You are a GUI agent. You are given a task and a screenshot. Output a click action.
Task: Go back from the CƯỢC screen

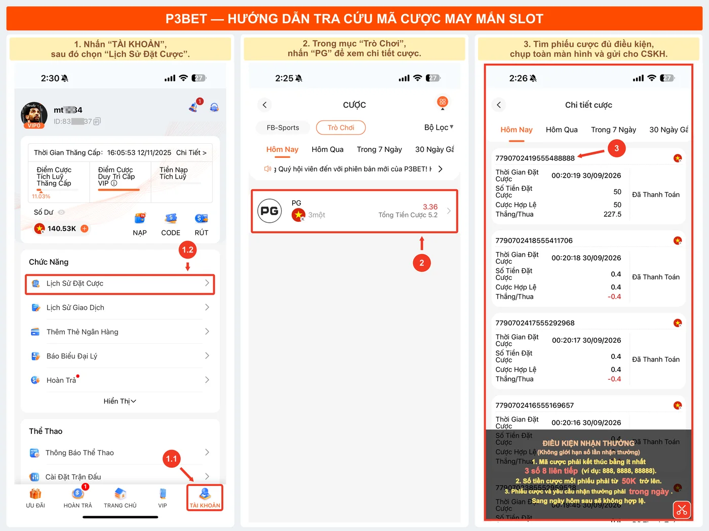point(264,105)
